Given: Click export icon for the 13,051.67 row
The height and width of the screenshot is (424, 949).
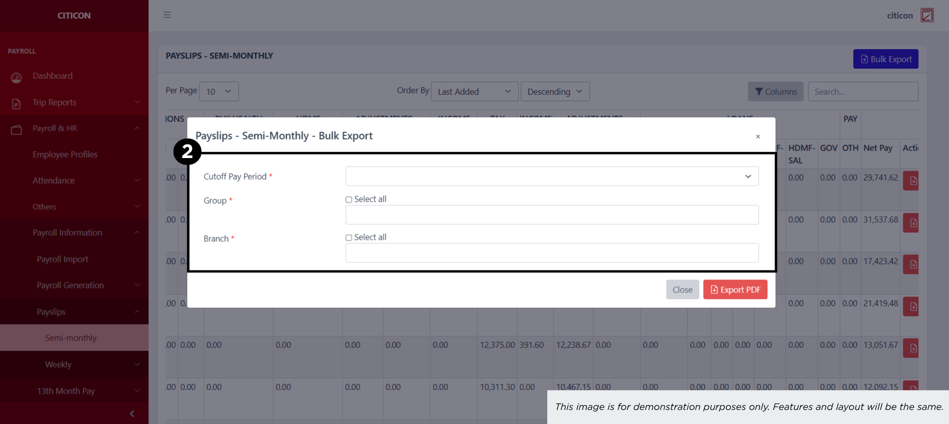Looking at the screenshot, I should point(912,348).
